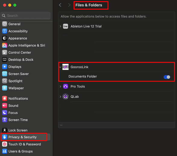Viewport: 177px width, 156px height.
Task: Click the 'Wallpaper' sidebar label
Action: coord(16,88)
